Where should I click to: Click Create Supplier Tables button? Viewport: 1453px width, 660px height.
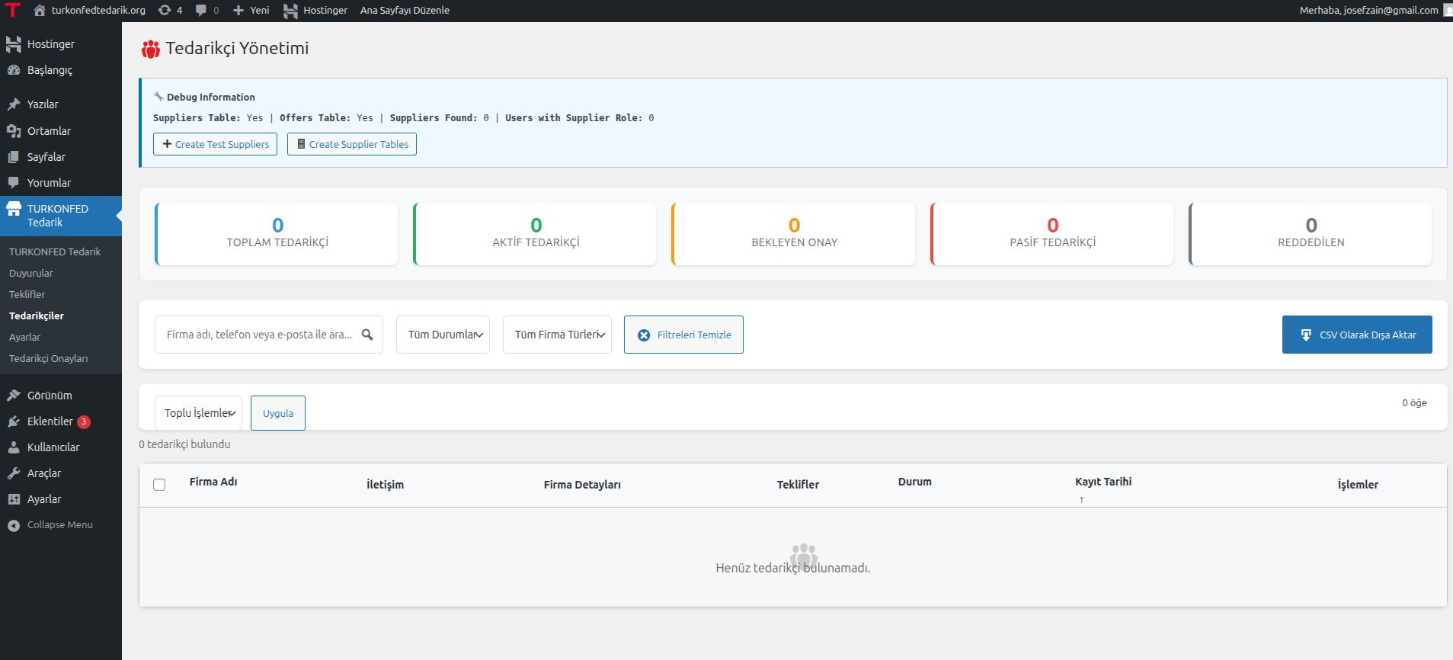click(352, 144)
